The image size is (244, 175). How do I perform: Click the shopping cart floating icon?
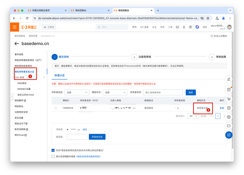pos(229,98)
